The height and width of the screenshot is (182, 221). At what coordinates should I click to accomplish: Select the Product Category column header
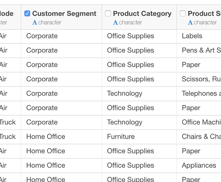139,17
